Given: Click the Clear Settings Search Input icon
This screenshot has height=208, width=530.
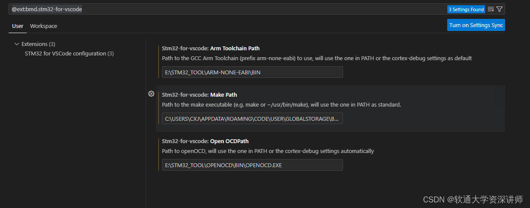Looking at the screenshot, I should point(491,9).
